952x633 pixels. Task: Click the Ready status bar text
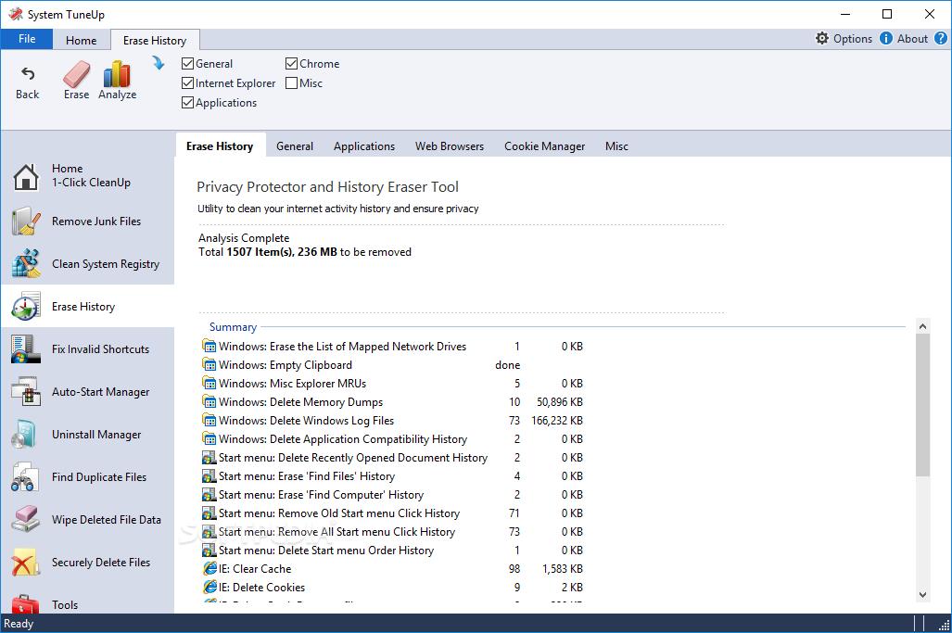pos(19,624)
